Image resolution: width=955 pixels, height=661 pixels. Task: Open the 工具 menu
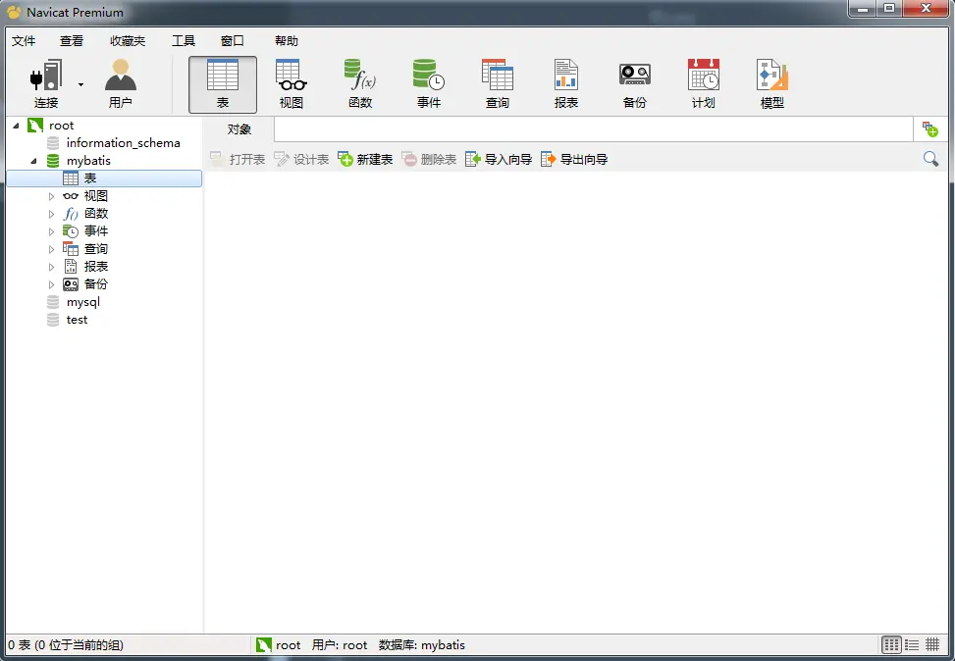[x=184, y=41]
